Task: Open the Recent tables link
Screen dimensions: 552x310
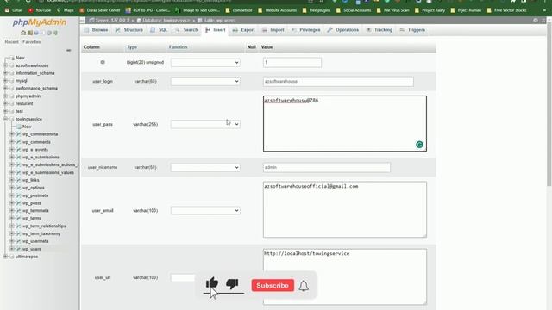Action: 11,42
